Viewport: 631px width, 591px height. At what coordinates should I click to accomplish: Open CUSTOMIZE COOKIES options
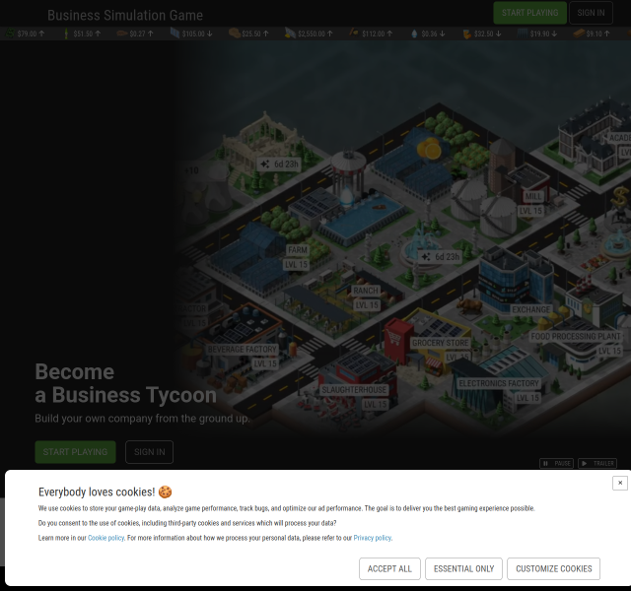553,569
